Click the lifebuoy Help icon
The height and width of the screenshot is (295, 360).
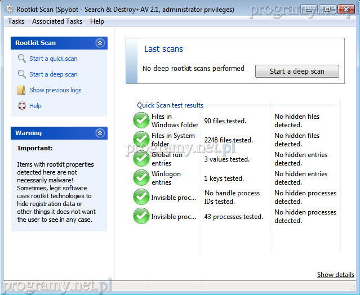coord(21,106)
